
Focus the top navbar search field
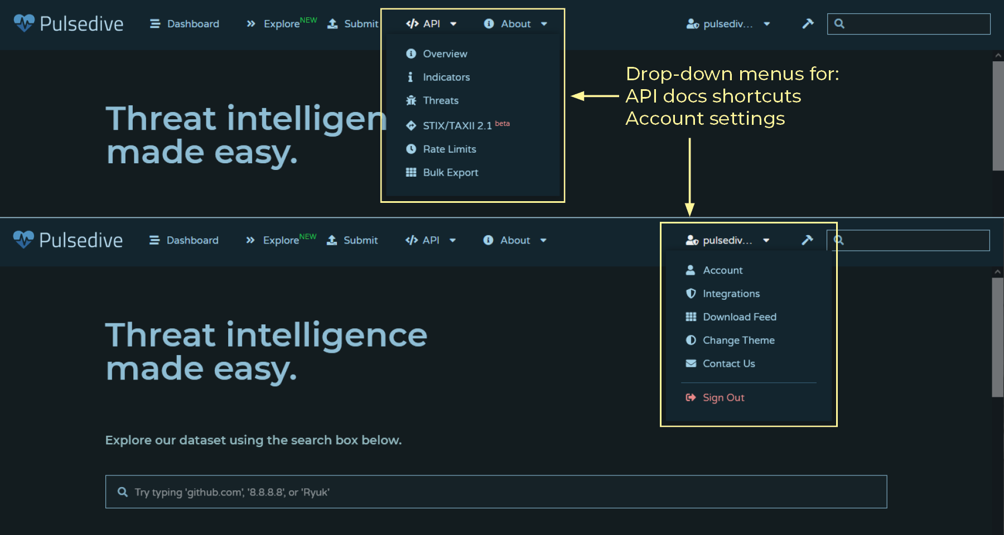pos(909,24)
